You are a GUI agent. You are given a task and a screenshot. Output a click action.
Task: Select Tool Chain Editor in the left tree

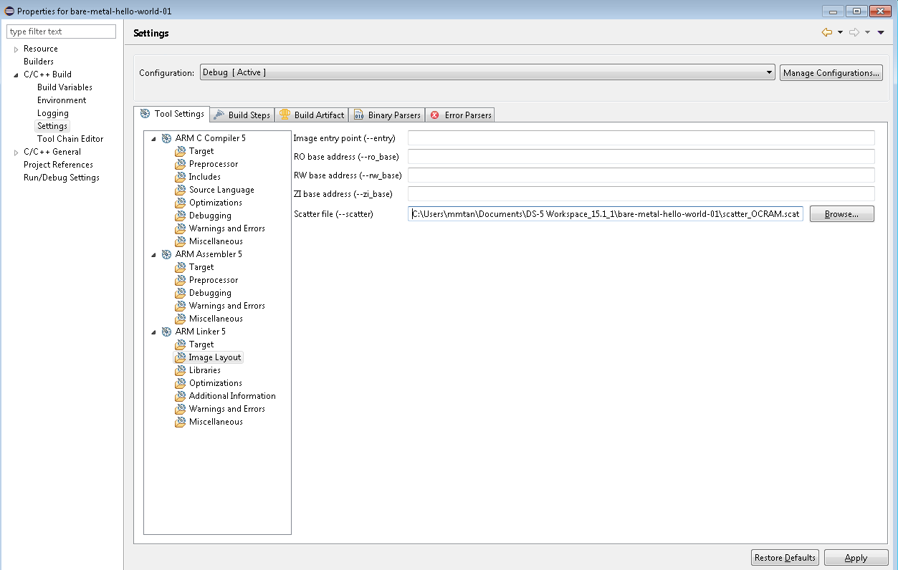tap(70, 139)
